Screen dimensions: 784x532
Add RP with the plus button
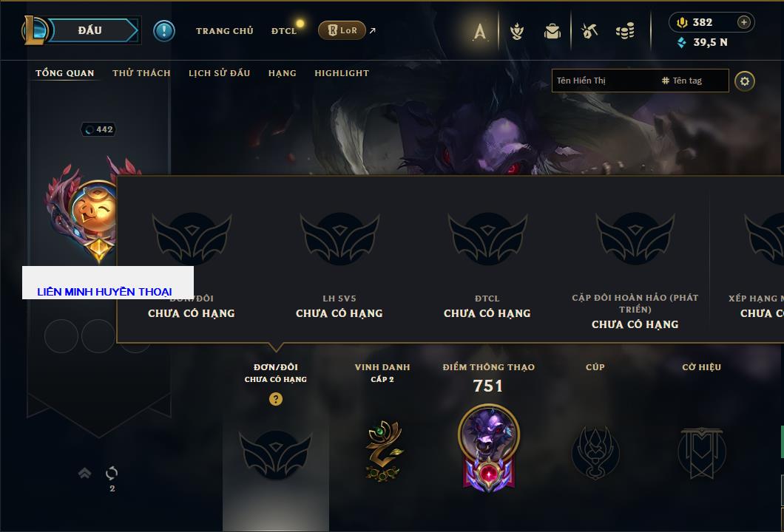(x=744, y=22)
